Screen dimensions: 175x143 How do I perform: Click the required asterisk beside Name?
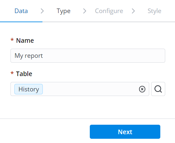[x=12, y=40]
